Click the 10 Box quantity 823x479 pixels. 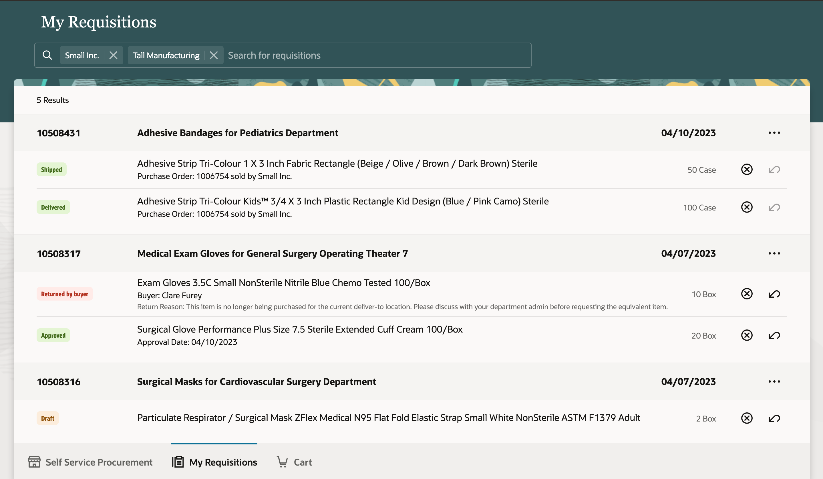[704, 294]
